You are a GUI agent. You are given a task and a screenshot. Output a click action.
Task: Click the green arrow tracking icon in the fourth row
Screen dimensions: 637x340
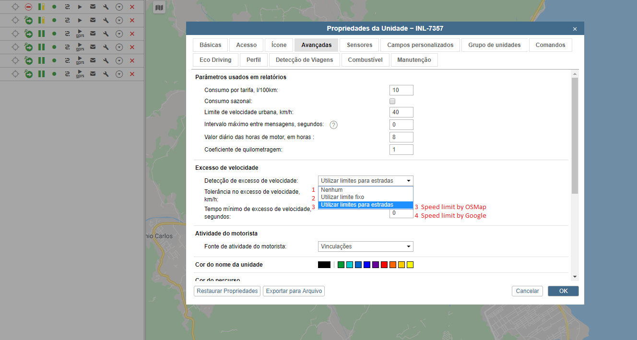(x=29, y=47)
